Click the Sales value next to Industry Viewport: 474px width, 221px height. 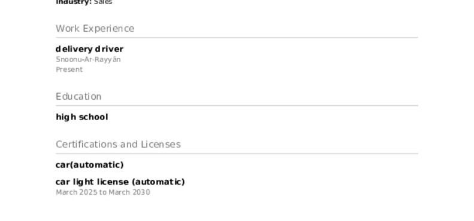[x=103, y=2]
